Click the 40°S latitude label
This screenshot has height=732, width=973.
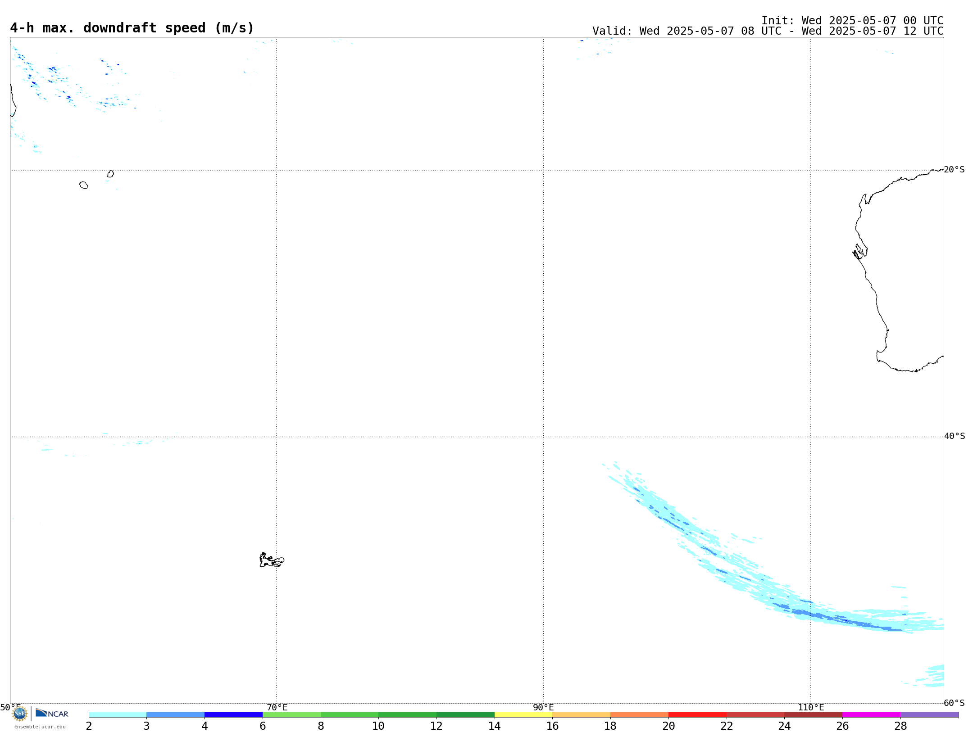coord(955,436)
